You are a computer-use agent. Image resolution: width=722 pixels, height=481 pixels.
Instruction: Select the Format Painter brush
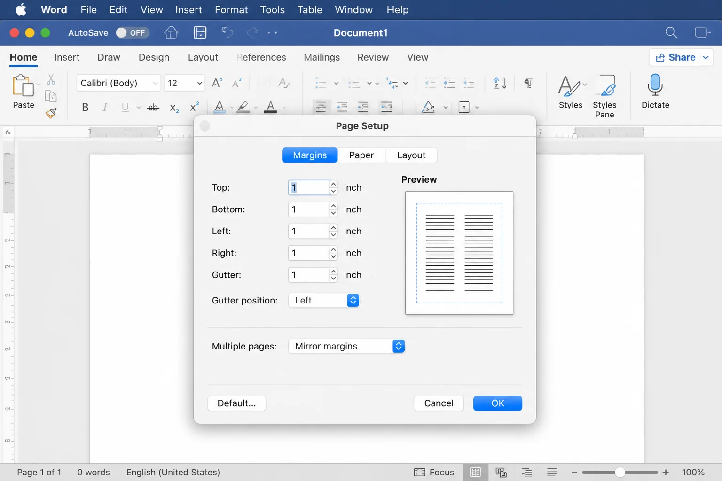[51, 113]
